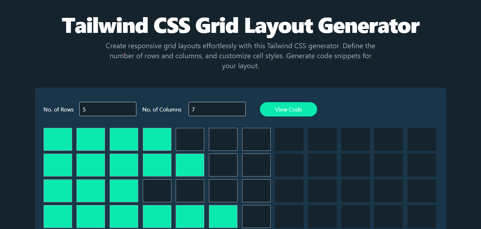
Task: Click the 'No. of Rows' label
Action: pyautogui.click(x=59, y=109)
